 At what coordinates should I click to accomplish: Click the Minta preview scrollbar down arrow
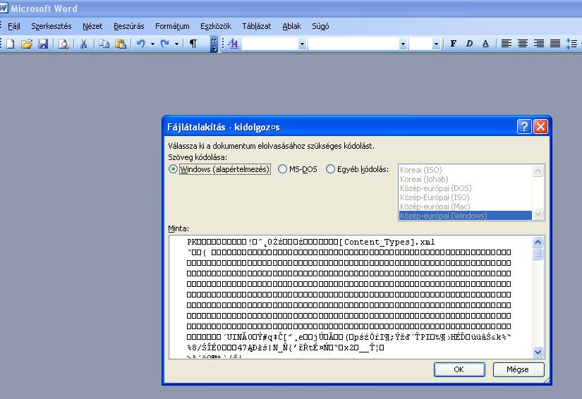[x=538, y=352]
